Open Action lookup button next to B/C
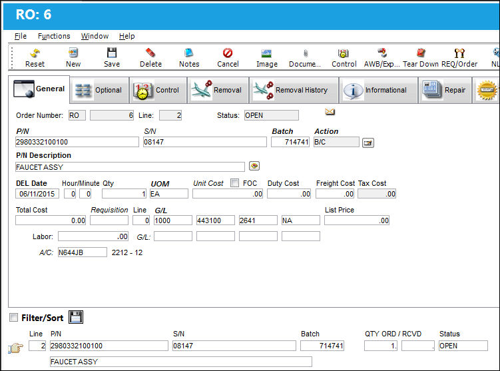The width and height of the screenshot is (500, 371). click(x=368, y=143)
